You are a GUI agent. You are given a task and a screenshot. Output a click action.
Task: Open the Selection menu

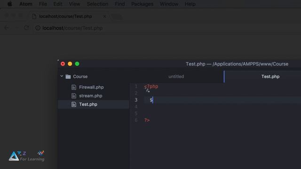(x=97, y=4)
